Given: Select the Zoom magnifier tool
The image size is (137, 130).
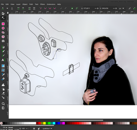Looking at the screenshot, I should click(3, 104).
